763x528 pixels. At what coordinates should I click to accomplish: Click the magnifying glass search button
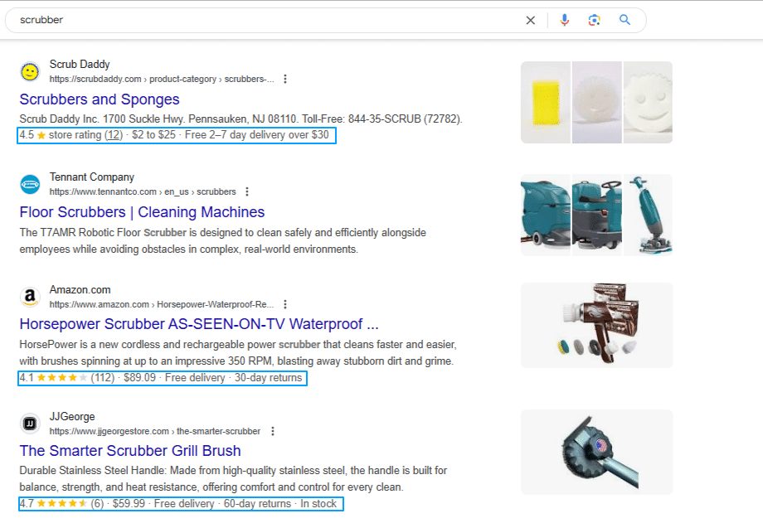click(x=625, y=21)
